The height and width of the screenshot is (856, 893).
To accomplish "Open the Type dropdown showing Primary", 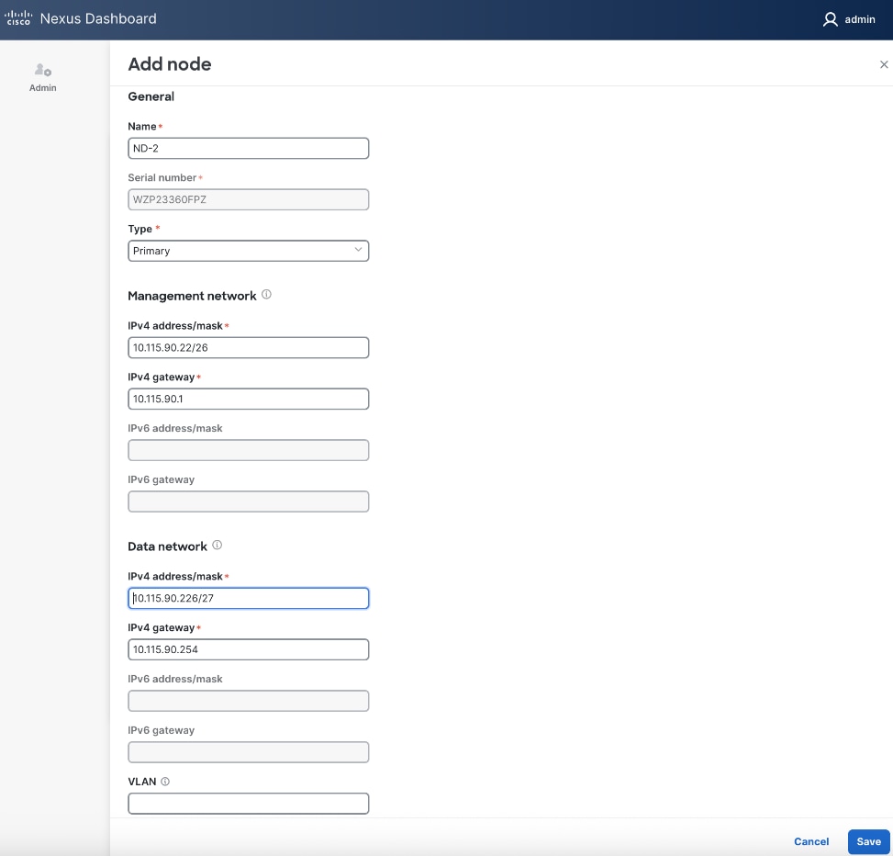I will [248, 251].
